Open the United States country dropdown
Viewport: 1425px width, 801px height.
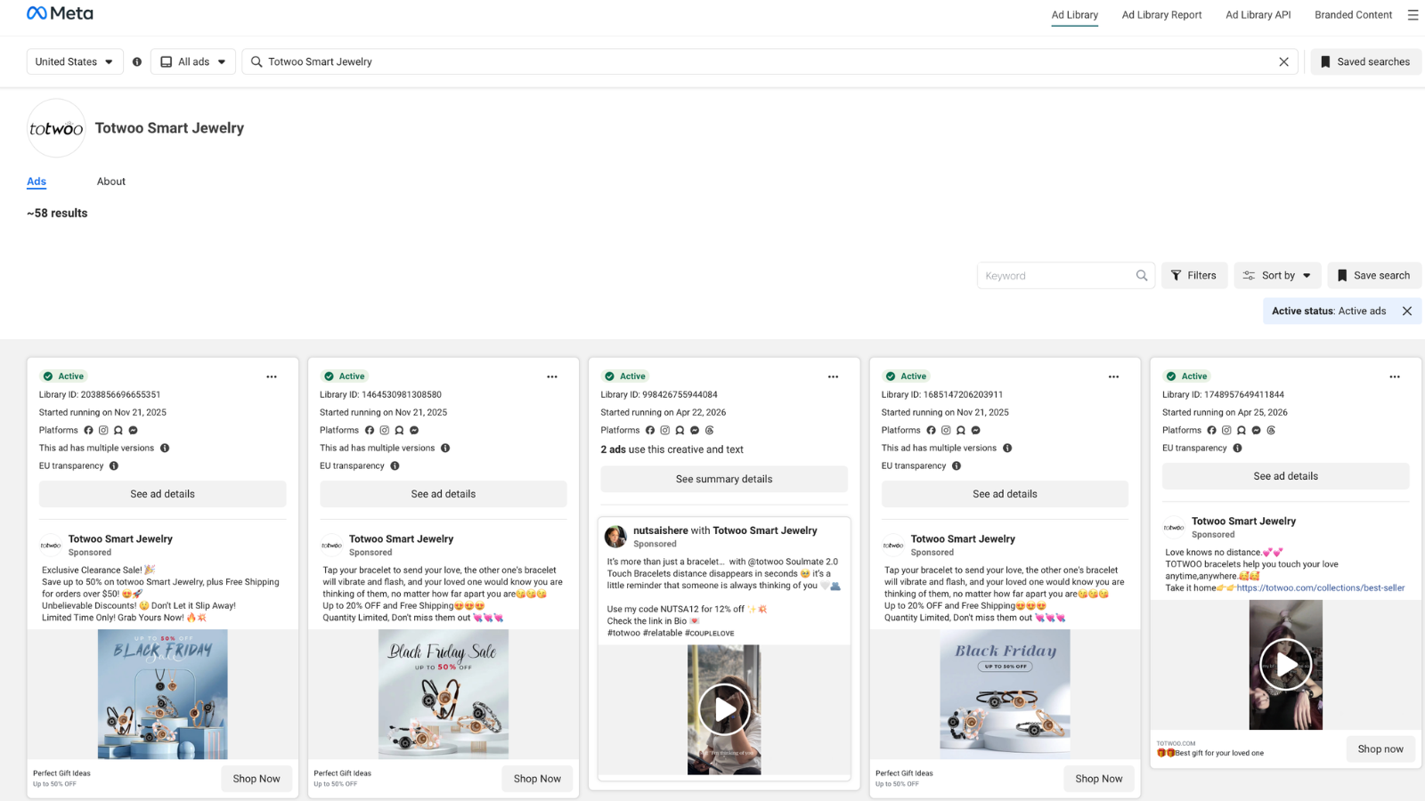(75, 62)
